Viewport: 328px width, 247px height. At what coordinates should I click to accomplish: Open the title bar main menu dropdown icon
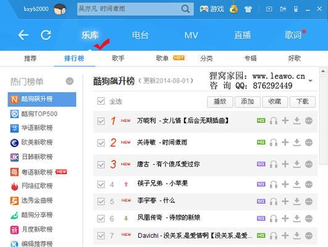pyautogui.click(x=269, y=9)
